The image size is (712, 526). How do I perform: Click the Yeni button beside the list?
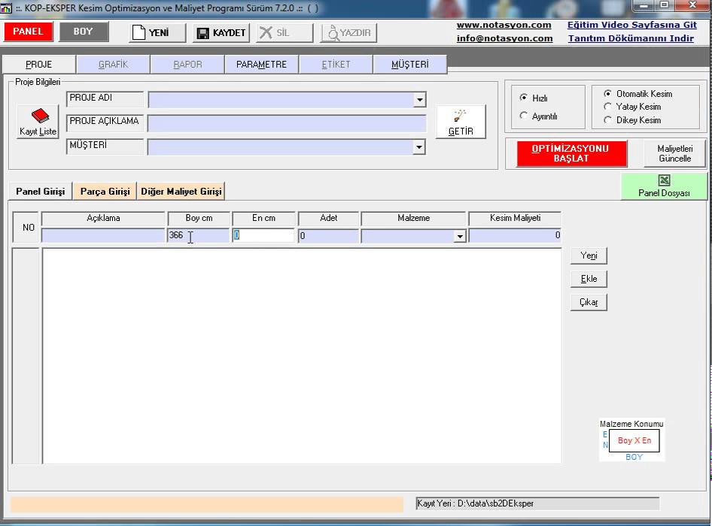[x=589, y=255]
